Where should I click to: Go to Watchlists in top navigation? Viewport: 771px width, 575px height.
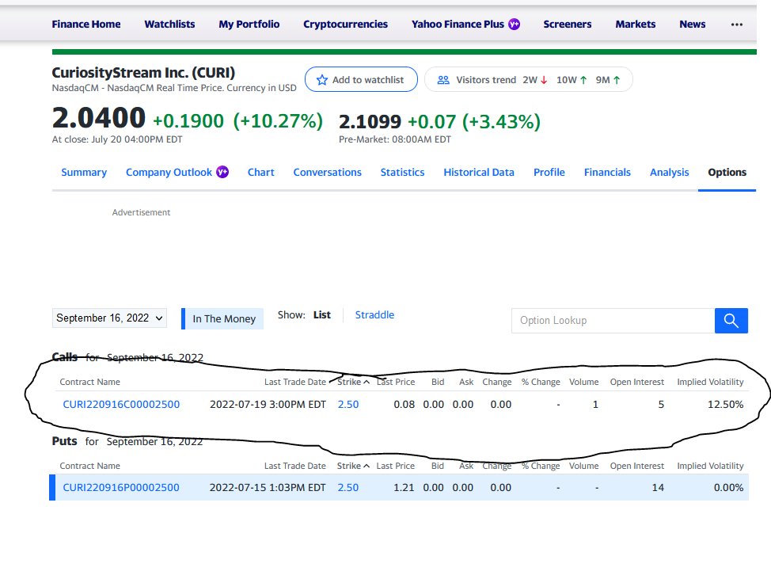[x=169, y=24]
